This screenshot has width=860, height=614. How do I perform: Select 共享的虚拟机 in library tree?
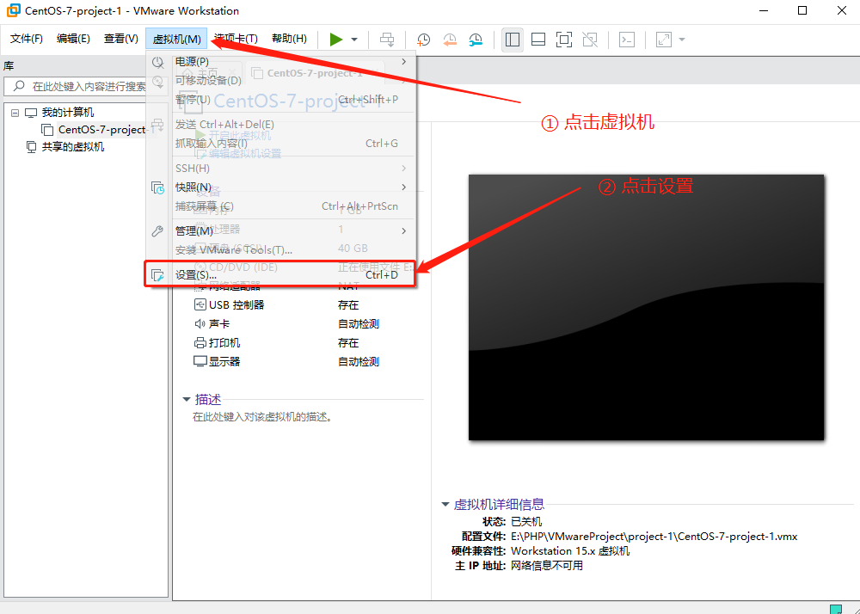73,147
